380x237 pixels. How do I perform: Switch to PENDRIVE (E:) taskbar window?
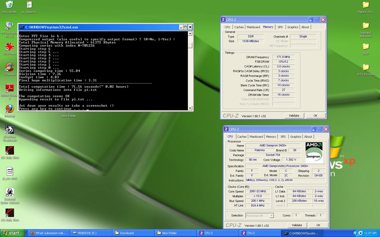click(x=91, y=233)
